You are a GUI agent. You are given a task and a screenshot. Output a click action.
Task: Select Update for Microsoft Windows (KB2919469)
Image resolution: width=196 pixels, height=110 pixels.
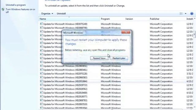point(65,93)
